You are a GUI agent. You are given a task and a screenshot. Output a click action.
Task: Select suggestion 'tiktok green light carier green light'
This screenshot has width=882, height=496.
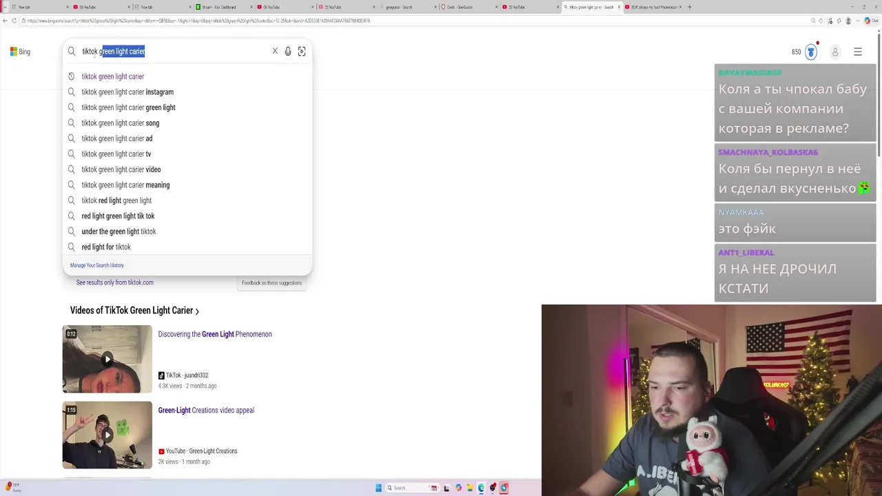[x=187, y=107]
